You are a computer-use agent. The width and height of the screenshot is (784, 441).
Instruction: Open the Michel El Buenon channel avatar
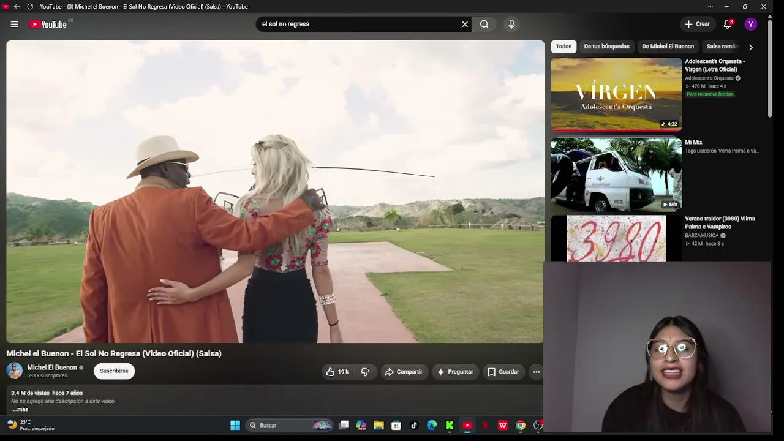[x=15, y=371]
